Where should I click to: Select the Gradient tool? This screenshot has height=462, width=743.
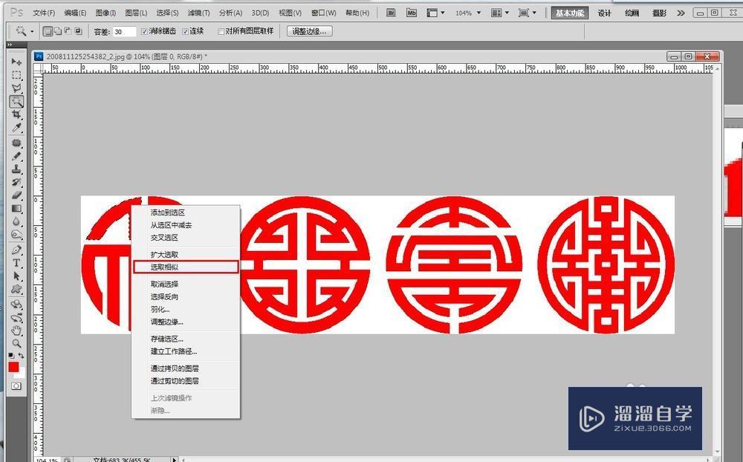[16, 208]
